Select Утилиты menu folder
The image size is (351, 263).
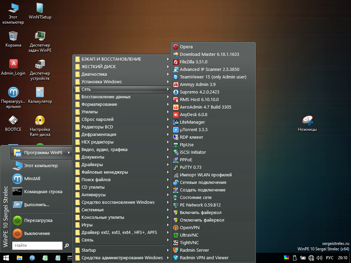point(122,112)
